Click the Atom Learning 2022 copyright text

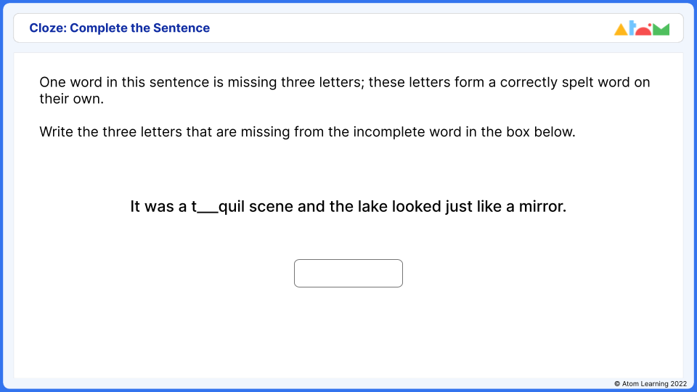point(651,383)
